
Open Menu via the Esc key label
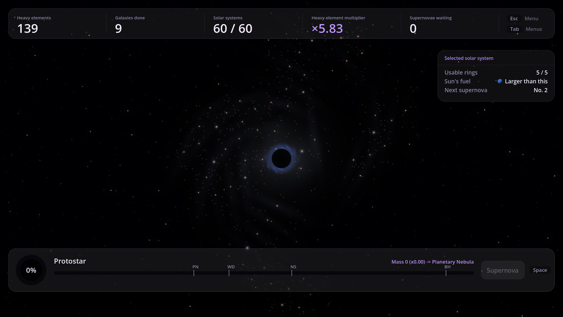tap(514, 18)
